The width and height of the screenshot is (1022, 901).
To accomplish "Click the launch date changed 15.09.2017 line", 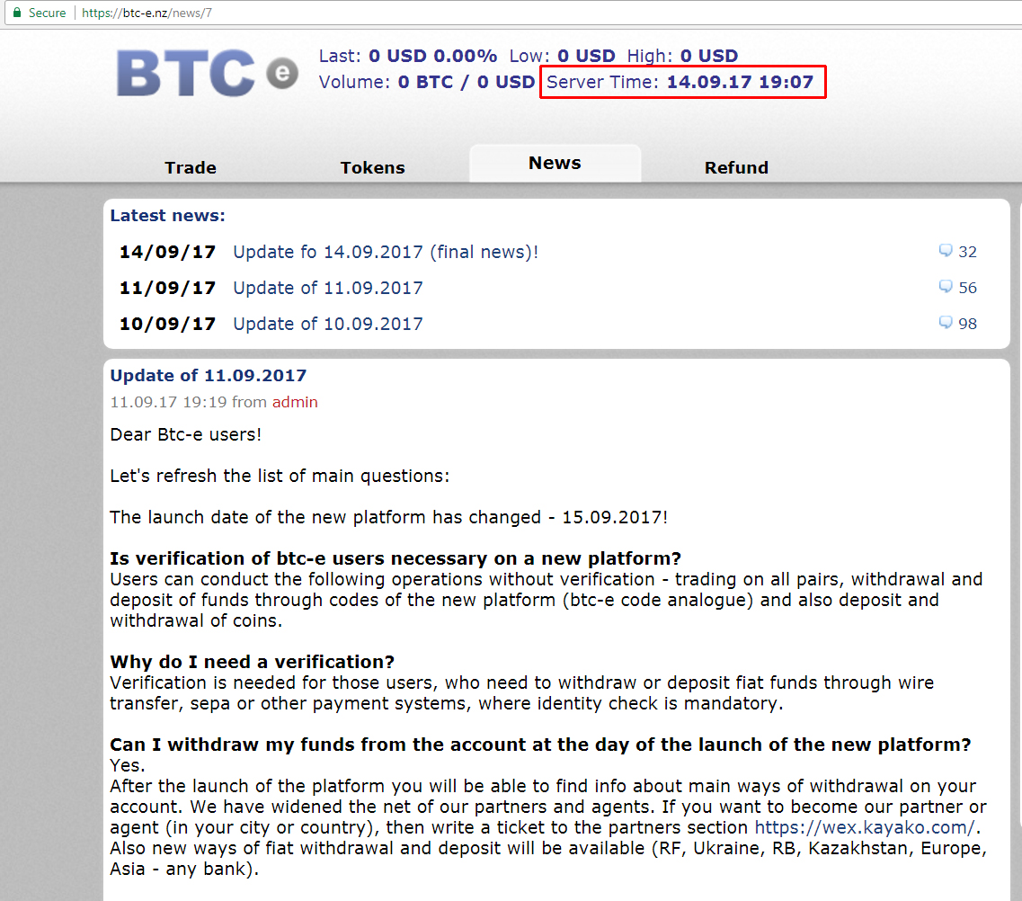I will coord(389,517).
